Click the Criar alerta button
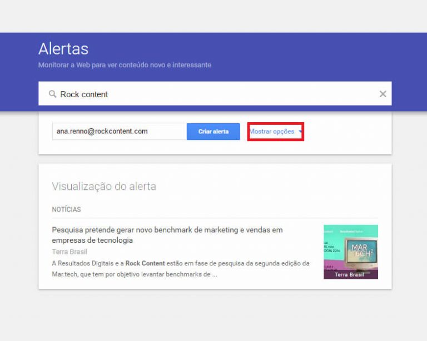Image resolution: width=427 pixels, height=341 pixels. coord(213,132)
